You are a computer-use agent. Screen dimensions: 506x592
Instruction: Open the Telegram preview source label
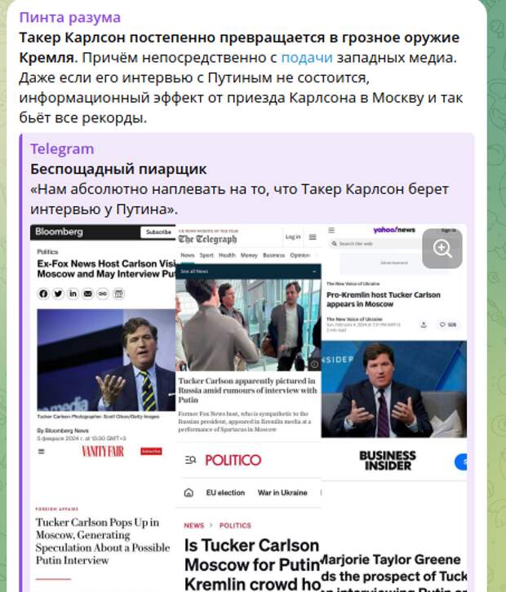point(62,148)
